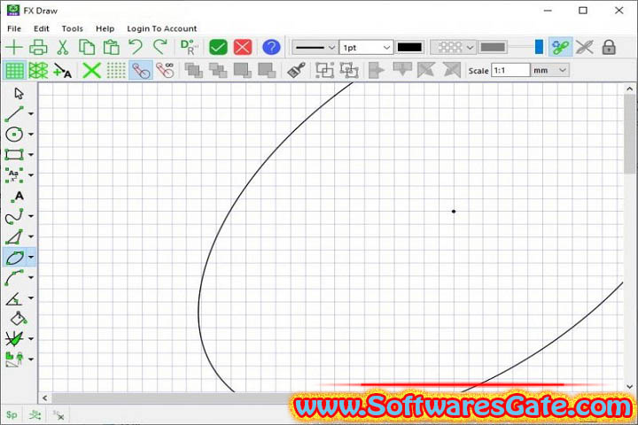Click the red X cancel button

point(243,47)
